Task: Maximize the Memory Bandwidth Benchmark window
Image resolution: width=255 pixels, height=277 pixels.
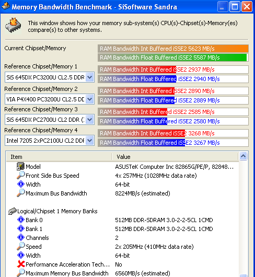Action: click(235, 7)
